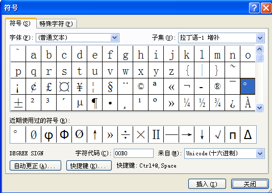Screen dimensions: 272x193
Task: Select the micro µ symbol
Action: tap(80, 102)
